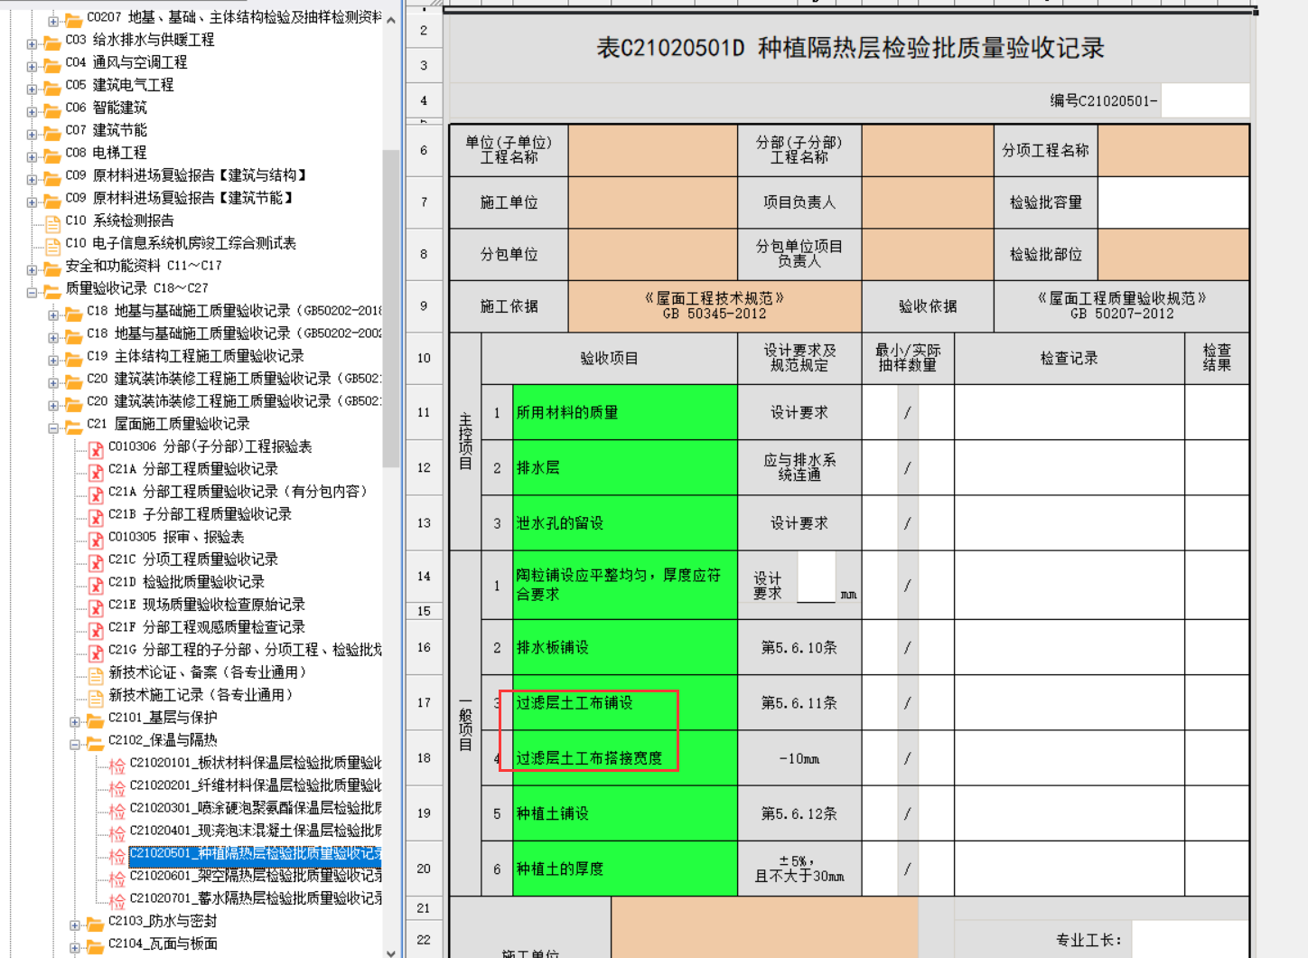
Task: Expand the 安全和功能资料 C11~C17 node
Action: pyautogui.click(x=32, y=269)
